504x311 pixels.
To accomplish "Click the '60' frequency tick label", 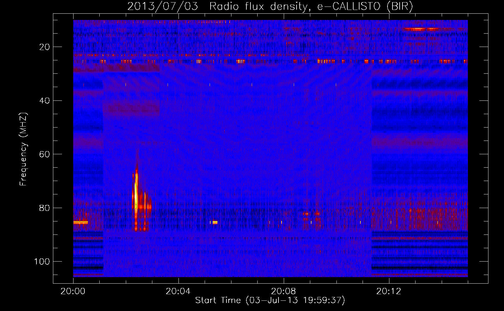I will point(45,154).
